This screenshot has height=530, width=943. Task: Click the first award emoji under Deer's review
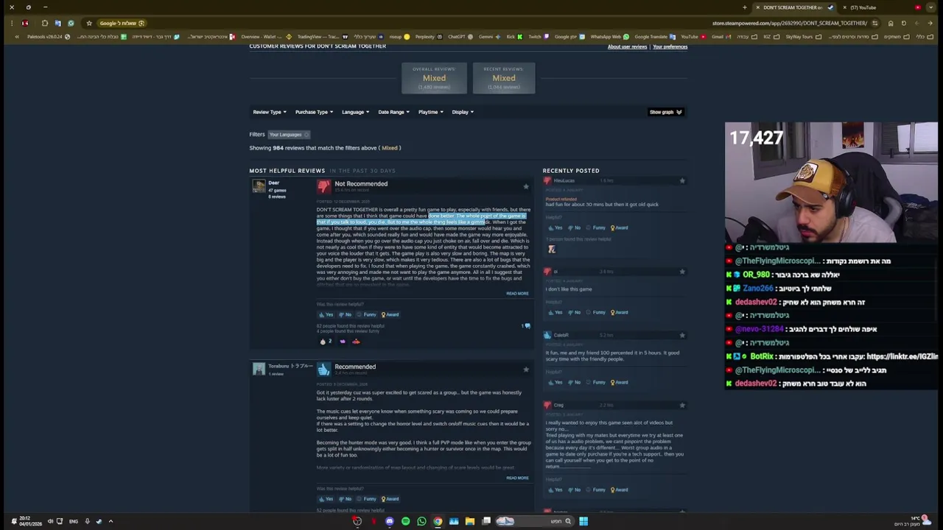coord(323,342)
